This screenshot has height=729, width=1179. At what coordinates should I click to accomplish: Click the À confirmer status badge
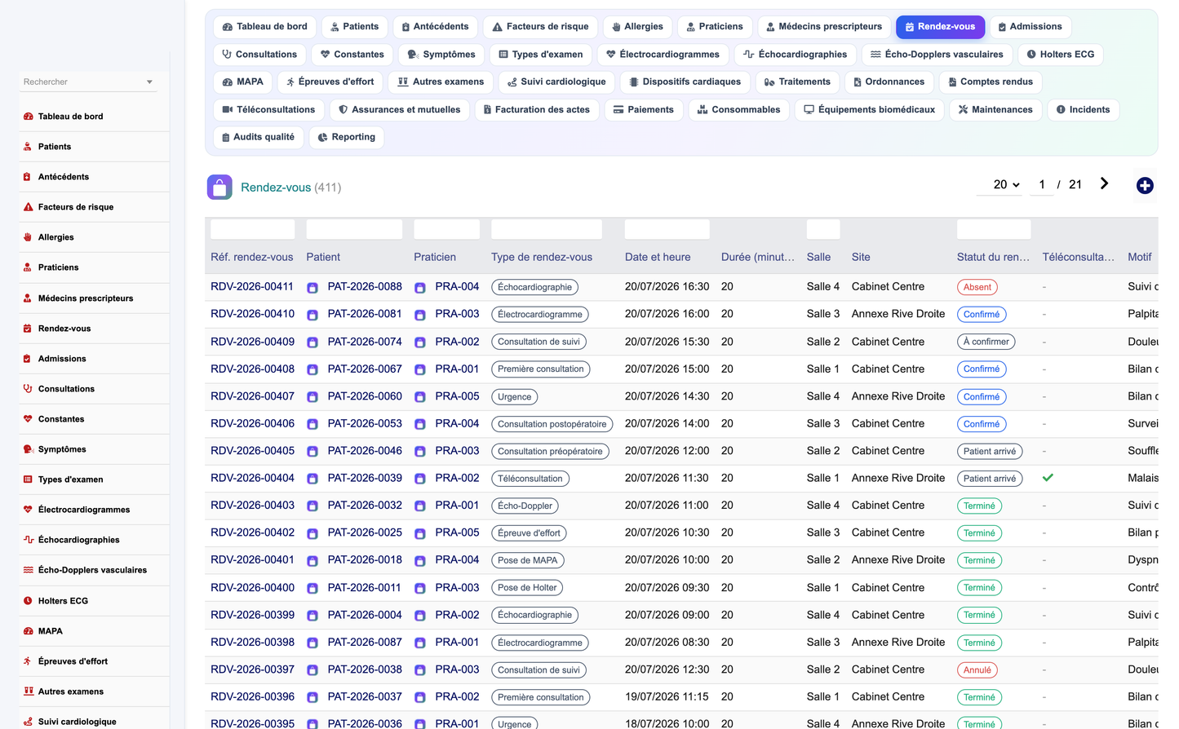click(986, 342)
